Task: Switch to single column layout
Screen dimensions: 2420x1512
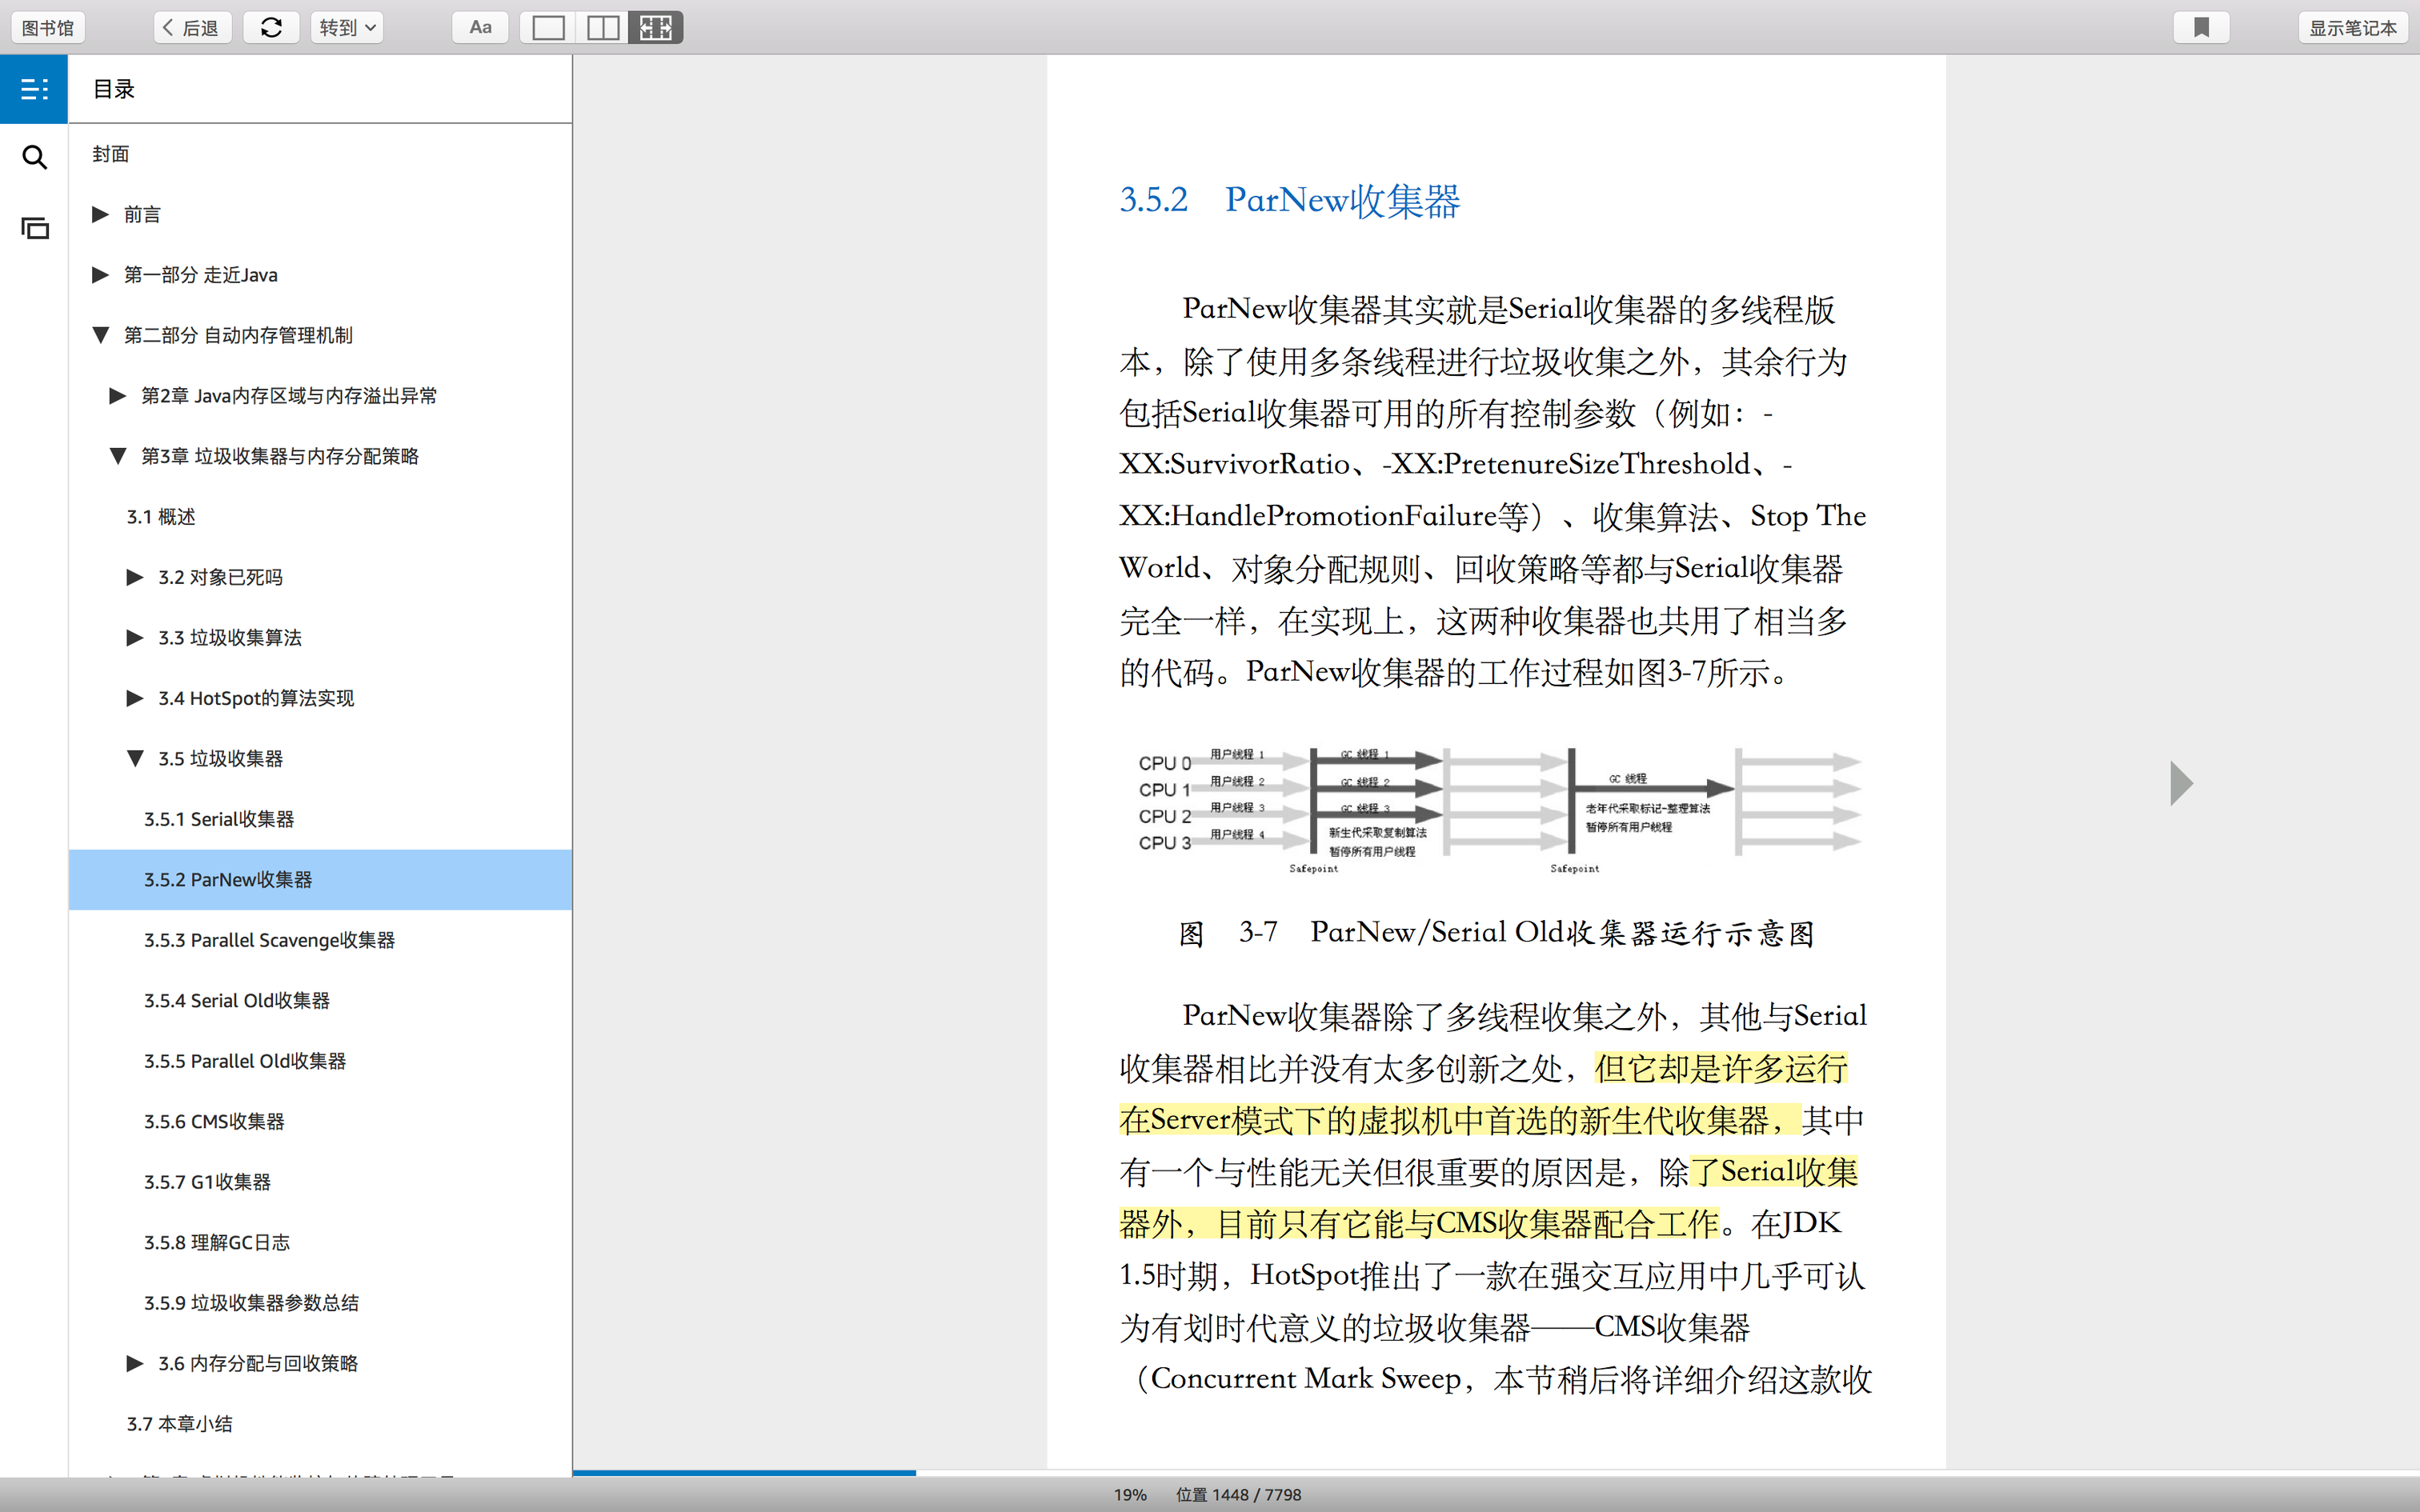Action: [547, 27]
